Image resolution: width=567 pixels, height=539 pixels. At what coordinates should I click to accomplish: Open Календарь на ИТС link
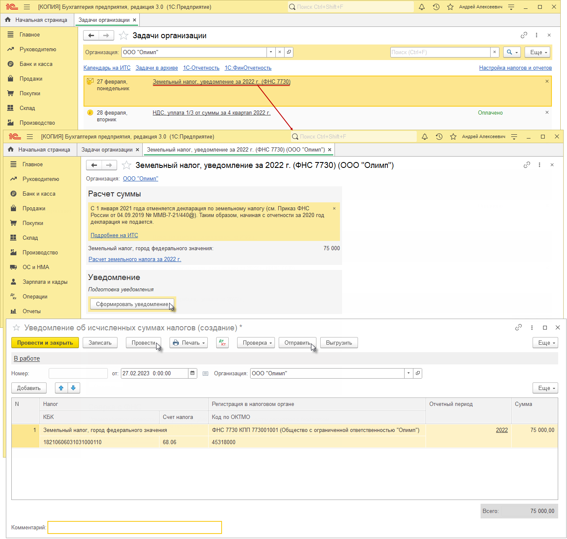107,68
